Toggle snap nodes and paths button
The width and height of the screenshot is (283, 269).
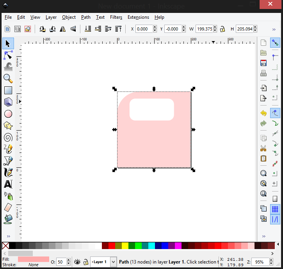275,113
